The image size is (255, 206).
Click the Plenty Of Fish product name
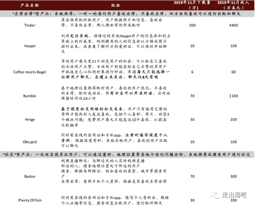click(30, 200)
